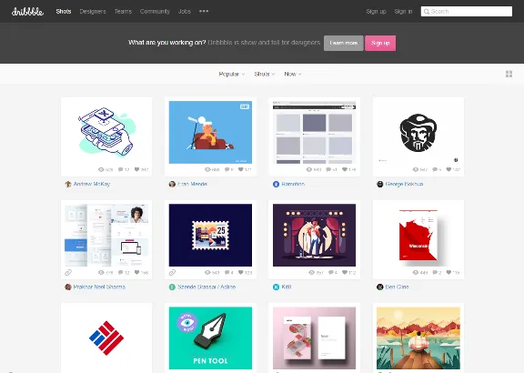Open the Teams nav item
The height and width of the screenshot is (373, 524).
123,11
